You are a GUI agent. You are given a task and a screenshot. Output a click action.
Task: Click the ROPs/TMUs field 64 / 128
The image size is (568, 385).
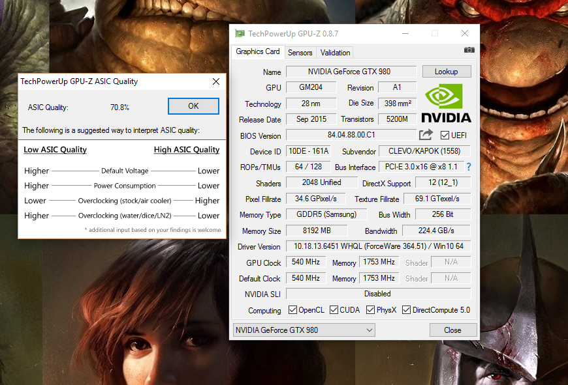click(309, 167)
